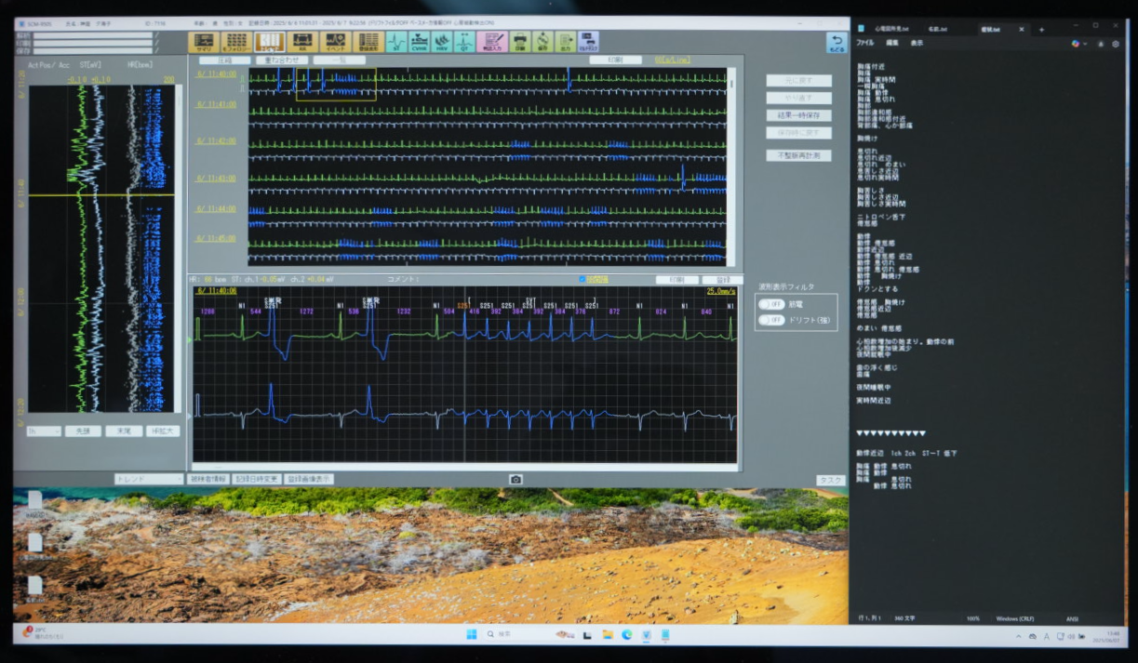The image size is (1138, 663).
Task: Open the トレンド dropdown
Action: coord(149,479)
